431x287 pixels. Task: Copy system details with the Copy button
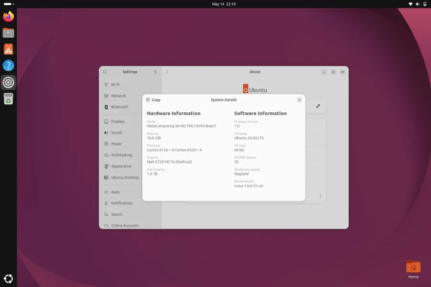[x=153, y=100]
